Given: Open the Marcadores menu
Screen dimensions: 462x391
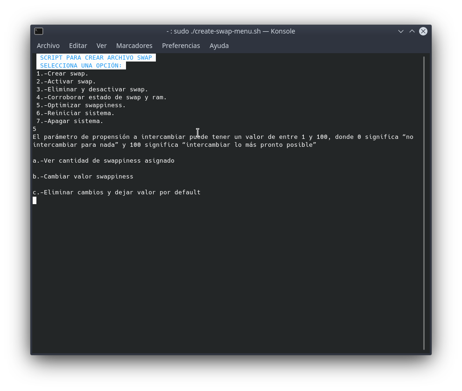Looking at the screenshot, I should (x=134, y=46).
